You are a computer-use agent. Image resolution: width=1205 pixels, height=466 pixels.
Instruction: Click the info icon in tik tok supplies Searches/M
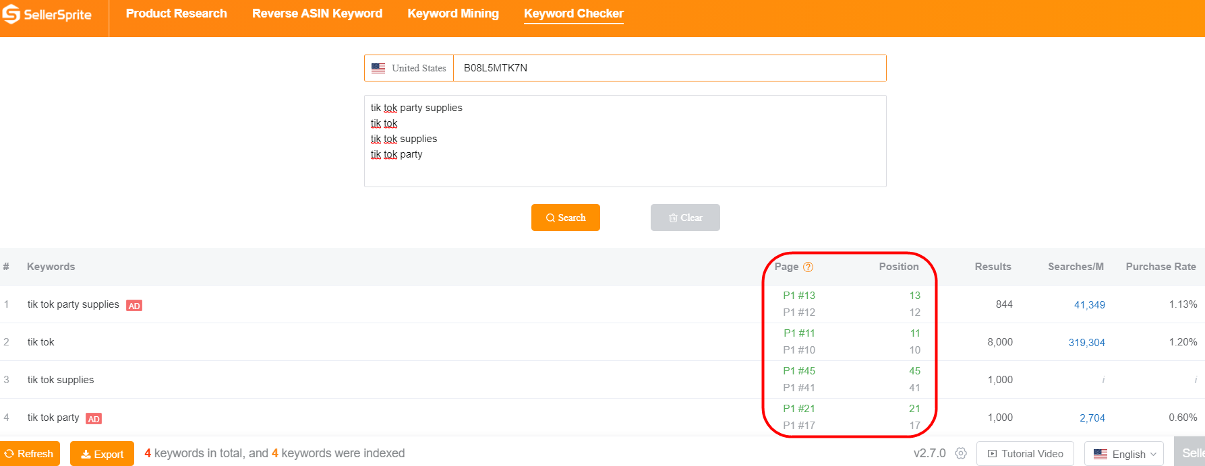pyautogui.click(x=1103, y=380)
